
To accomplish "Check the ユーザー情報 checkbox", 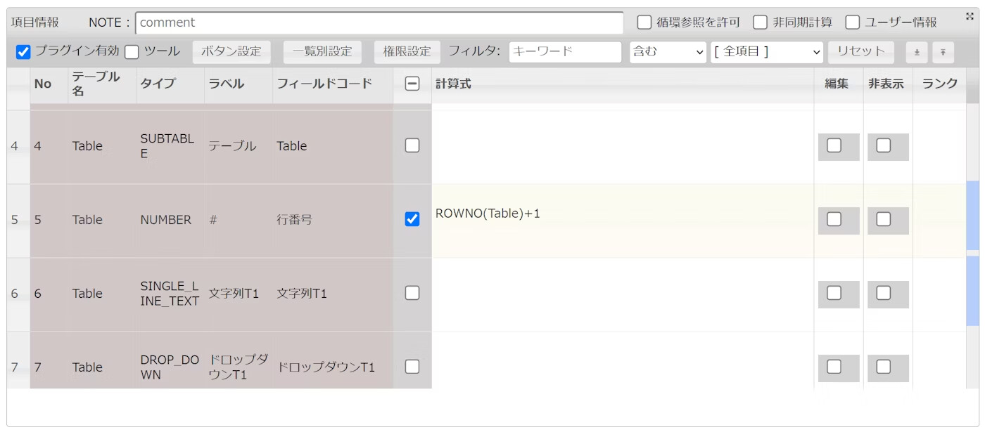I will pyautogui.click(x=852, y=22).
